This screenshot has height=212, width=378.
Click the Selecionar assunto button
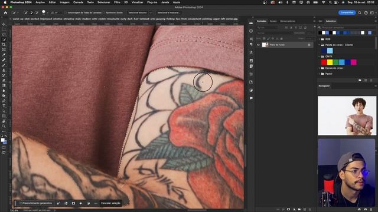click(138, 13)
